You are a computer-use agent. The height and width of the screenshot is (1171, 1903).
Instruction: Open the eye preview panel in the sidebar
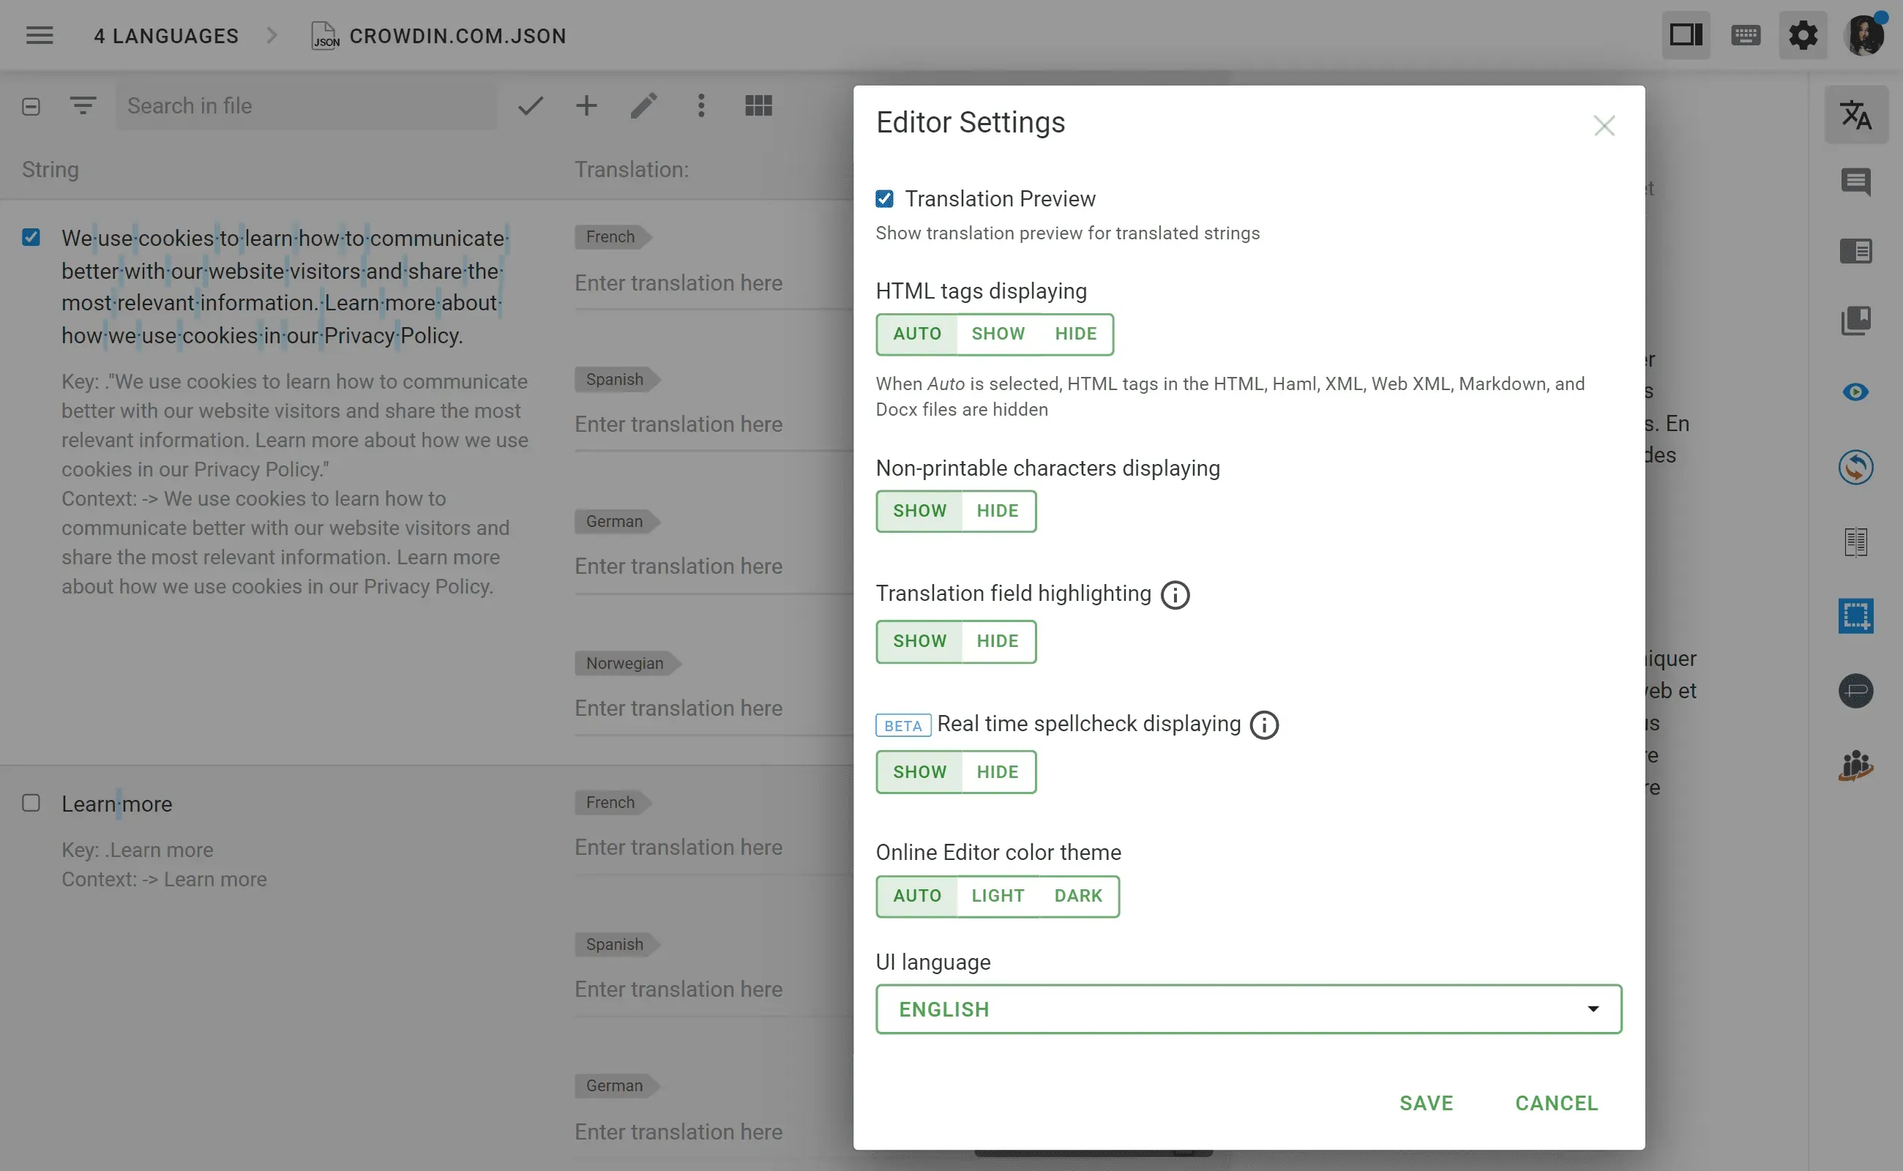pos(1855,391)
